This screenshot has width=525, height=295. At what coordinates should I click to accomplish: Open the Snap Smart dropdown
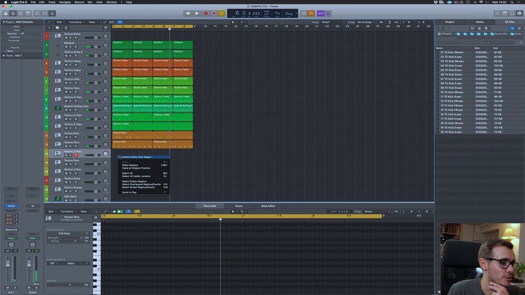tap(333, 22)
